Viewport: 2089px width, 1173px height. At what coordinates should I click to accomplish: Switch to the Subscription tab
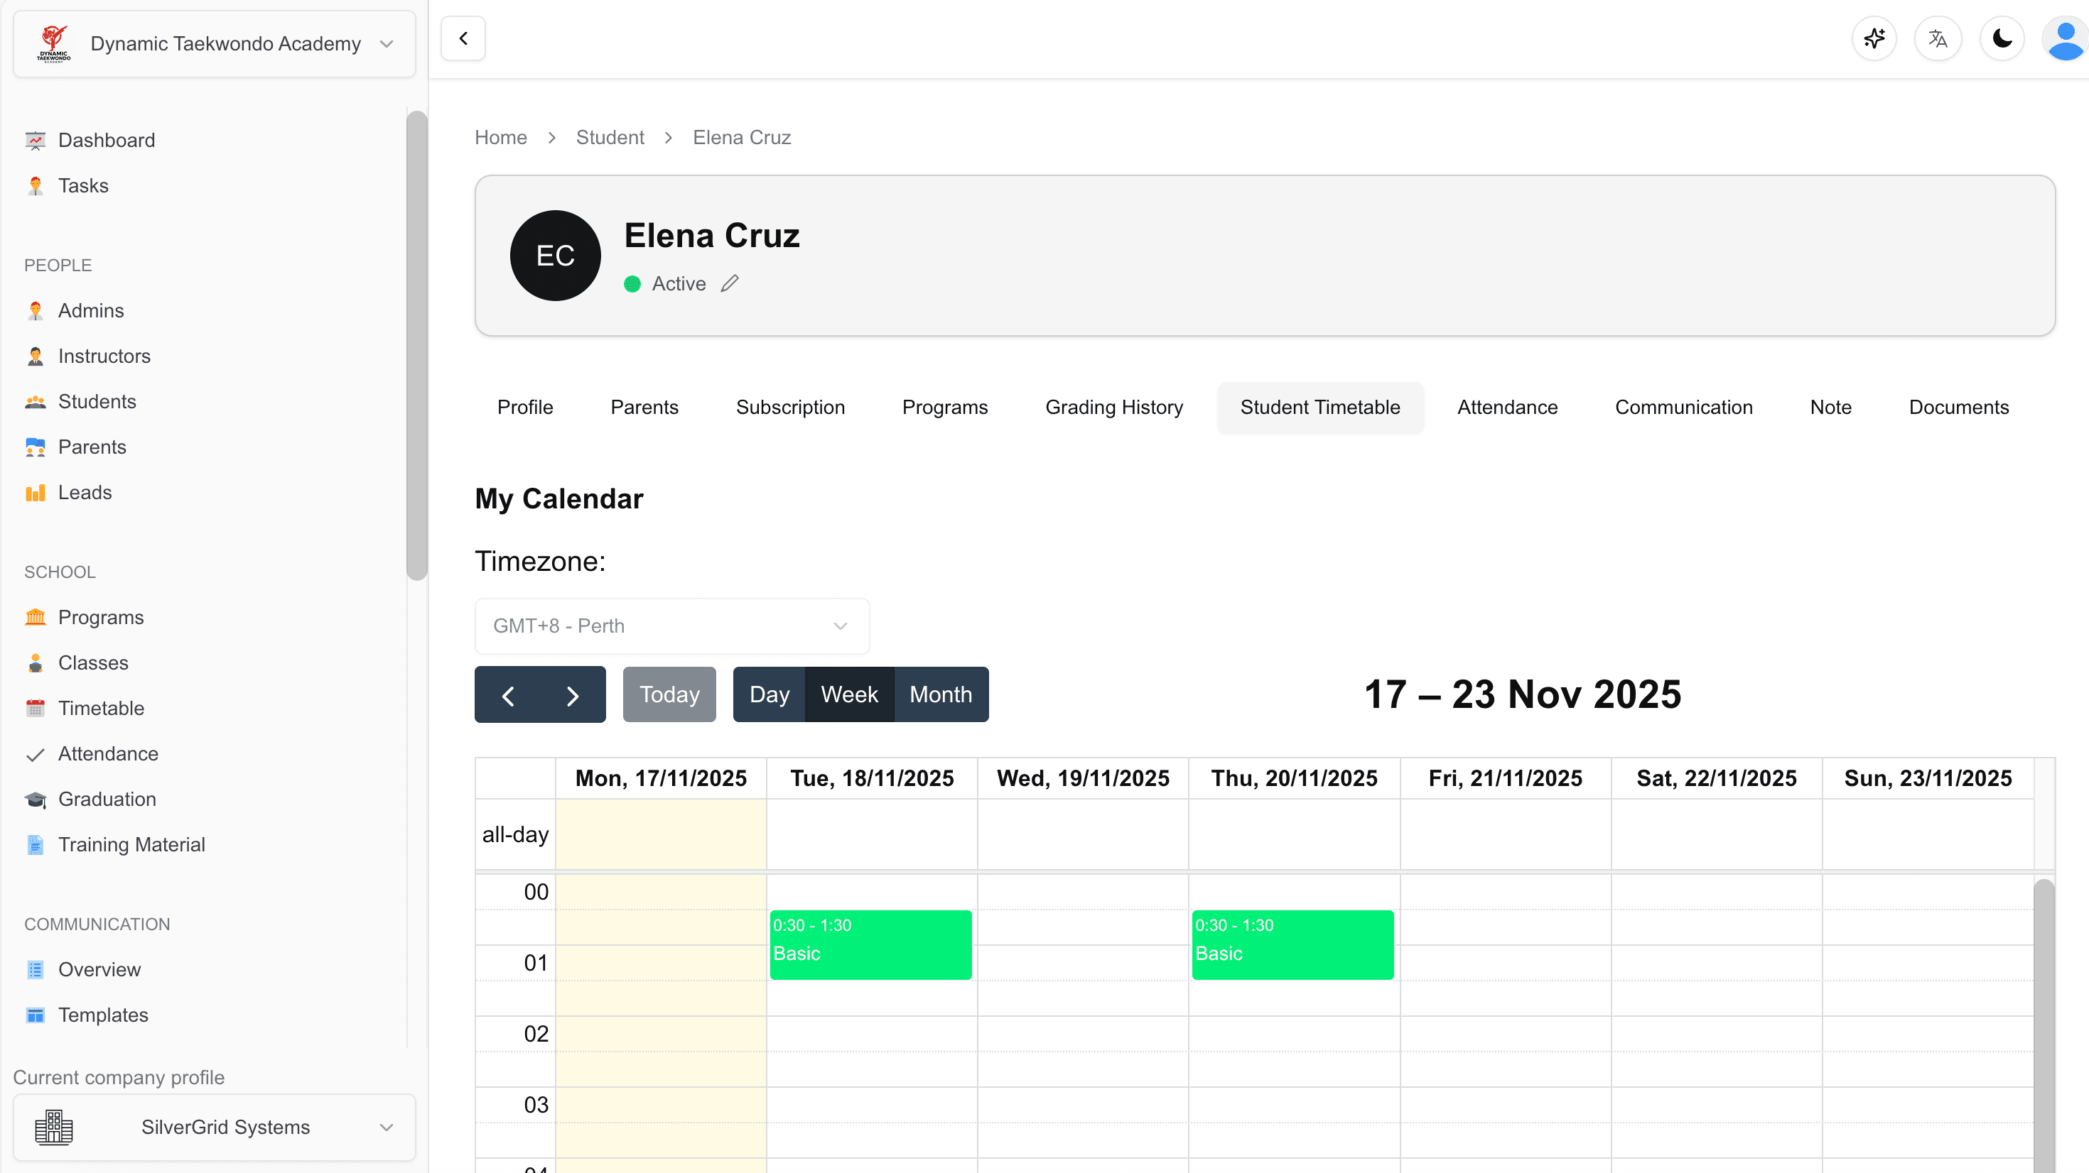tap(791, 408)
